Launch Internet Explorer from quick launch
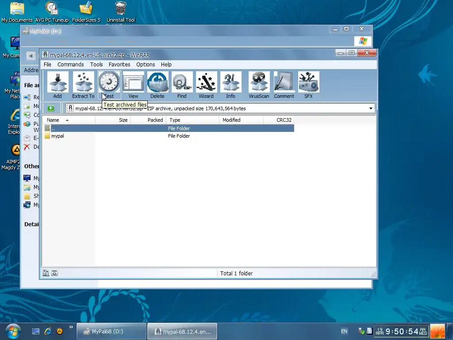The width and height of the screenshot is (453, 340). pos(48,331)
